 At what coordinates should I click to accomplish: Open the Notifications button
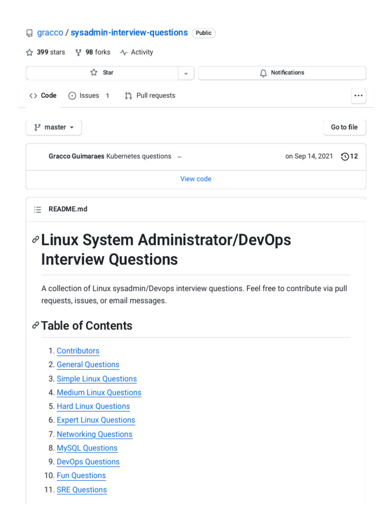(x=282, y=73)
